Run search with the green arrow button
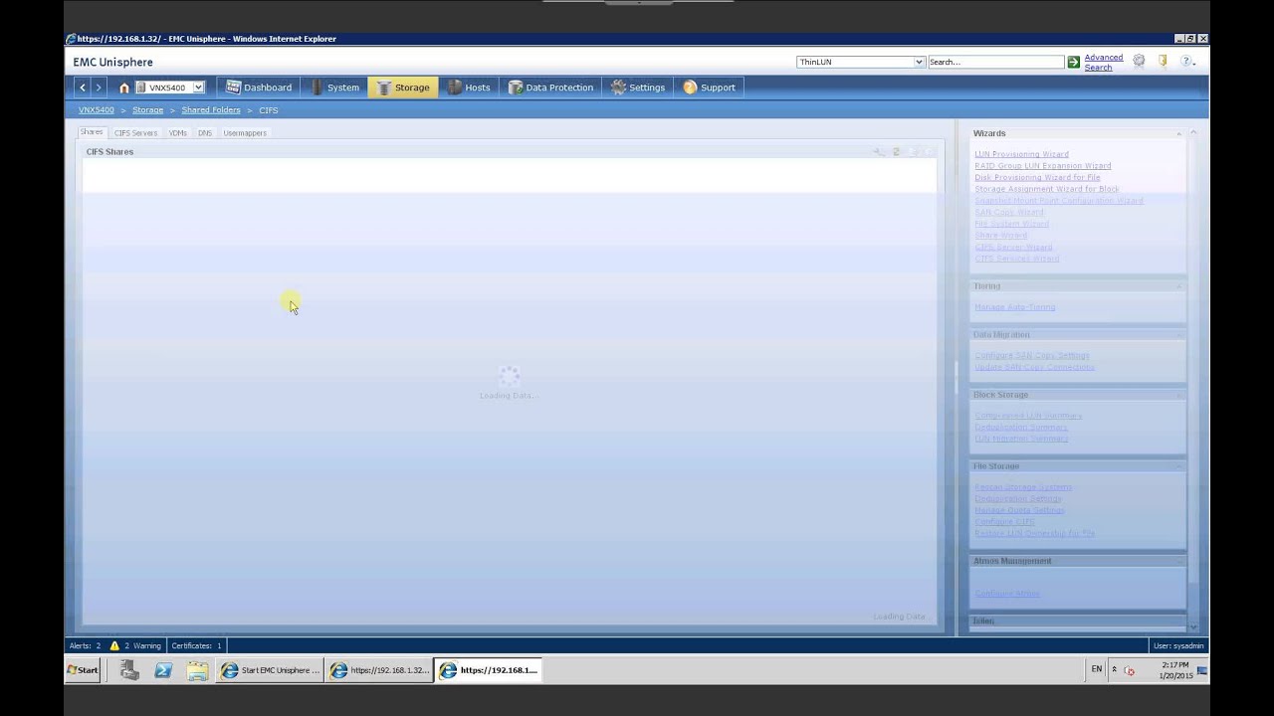Image resolution: width=1274 pixels, height=716 pixels. (x=1073, y=62)
